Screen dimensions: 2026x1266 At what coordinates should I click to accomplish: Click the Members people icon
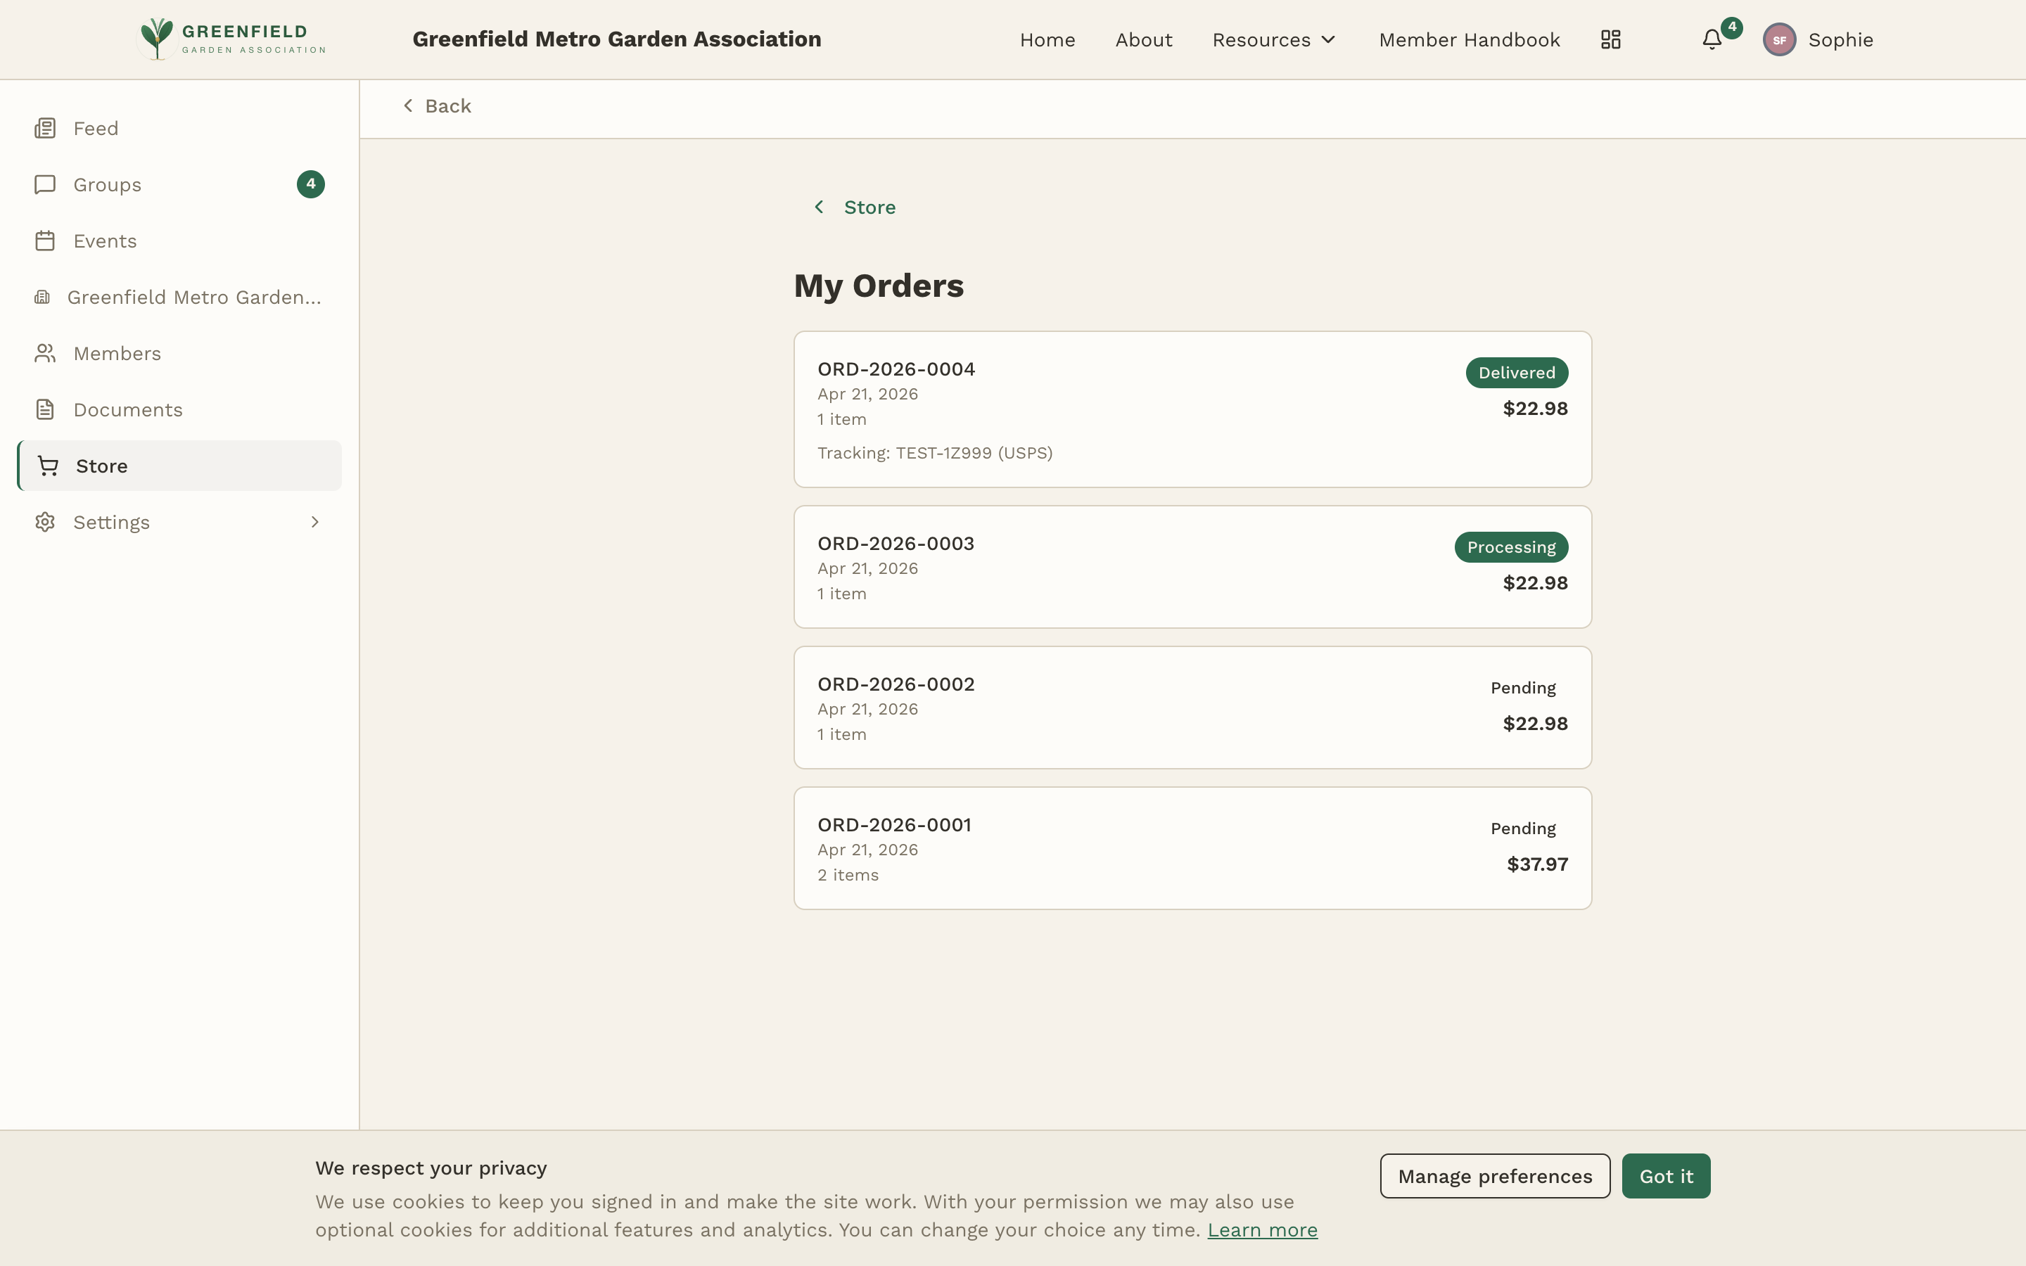tap(45, 353)
